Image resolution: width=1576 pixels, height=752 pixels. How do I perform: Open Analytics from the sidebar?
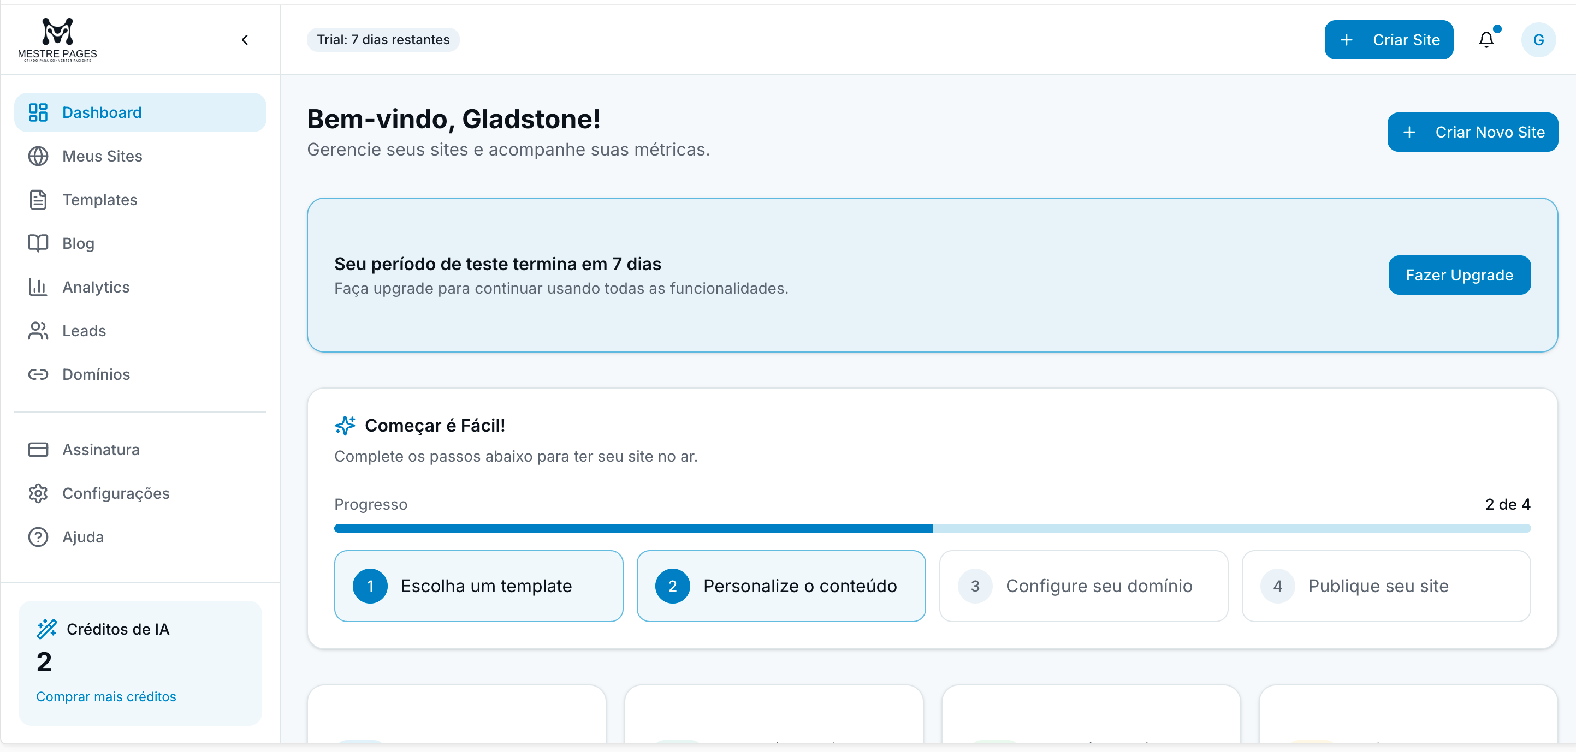[x=96, y=287]
